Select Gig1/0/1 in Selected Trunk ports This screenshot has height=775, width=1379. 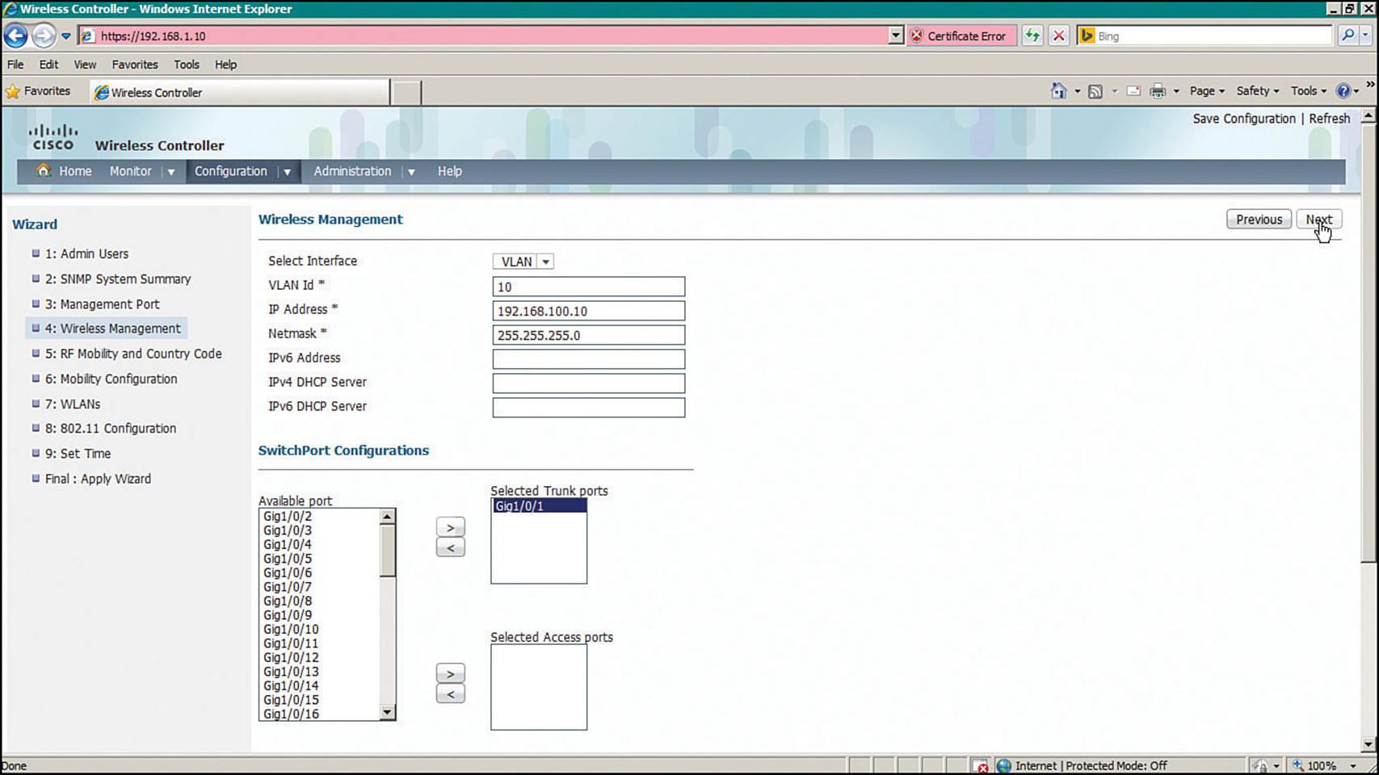[x=539, y=506]
